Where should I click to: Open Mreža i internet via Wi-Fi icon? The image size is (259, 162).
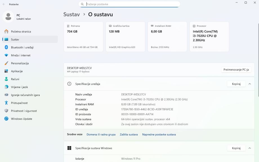[6, 55]
